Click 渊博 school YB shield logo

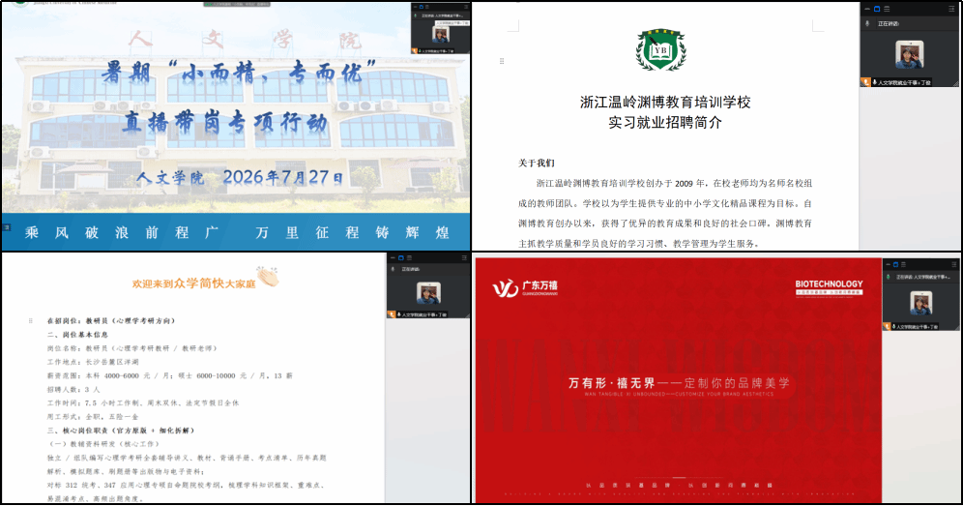pos(660,50)
